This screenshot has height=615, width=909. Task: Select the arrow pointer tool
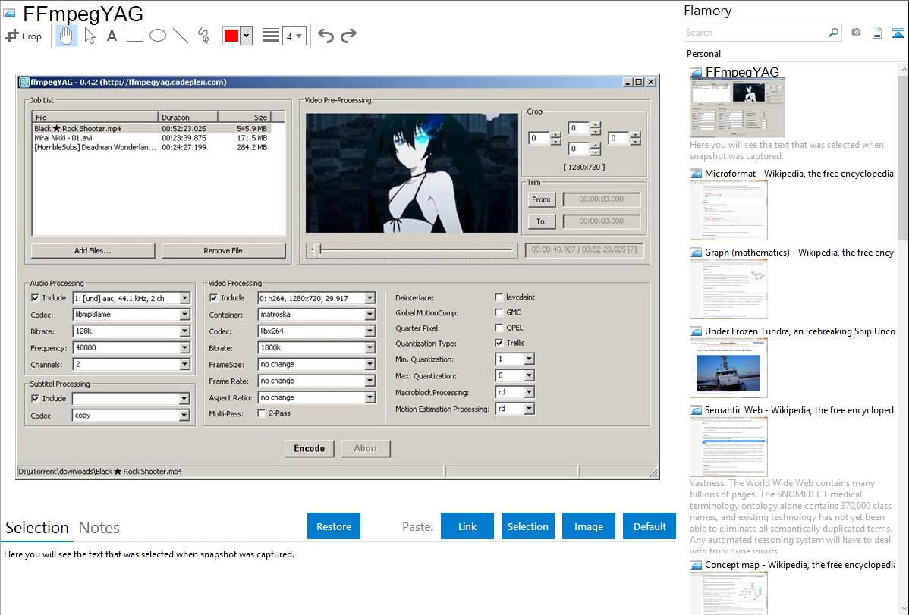coord(90,36)
